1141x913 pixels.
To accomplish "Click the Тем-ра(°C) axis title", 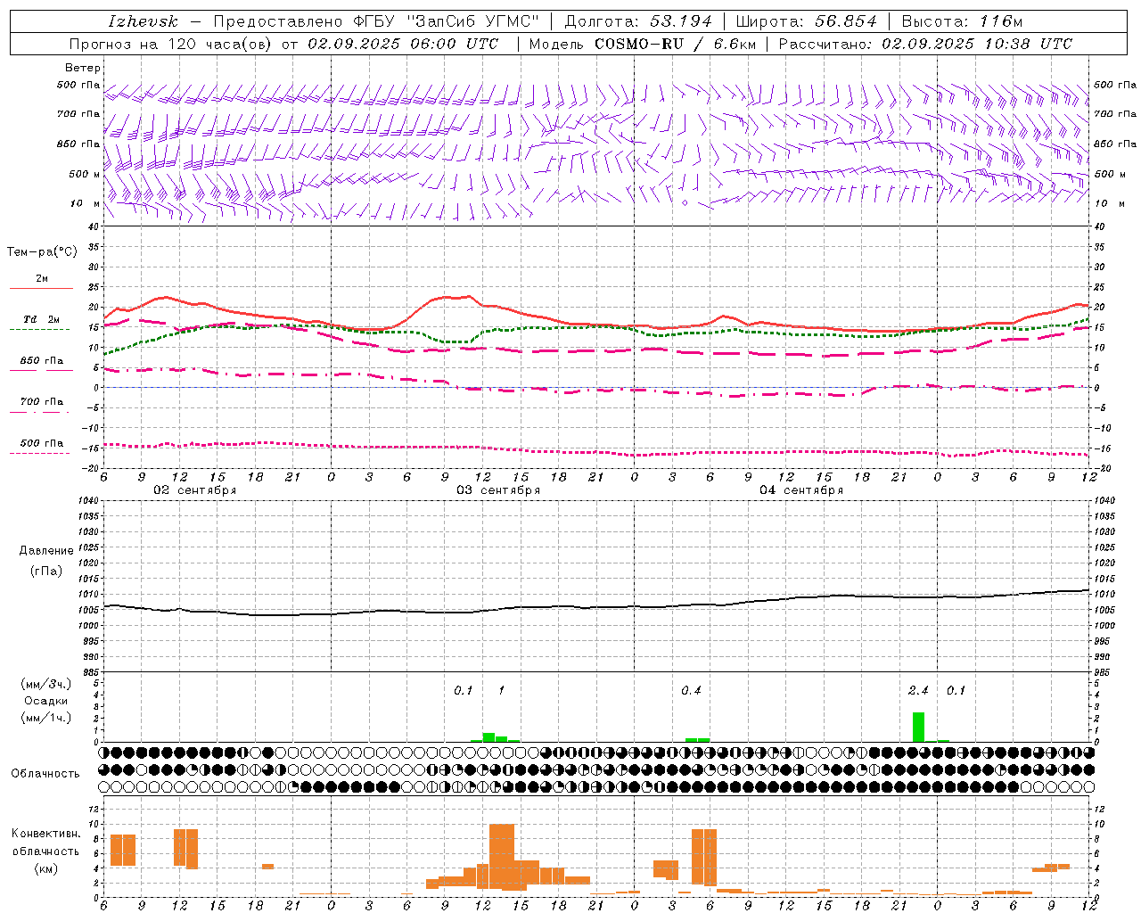I will point(42,252).
